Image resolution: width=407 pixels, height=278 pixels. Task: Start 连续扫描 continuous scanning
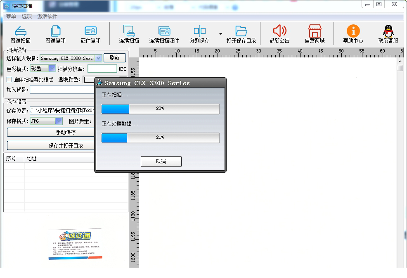(129, 31)
